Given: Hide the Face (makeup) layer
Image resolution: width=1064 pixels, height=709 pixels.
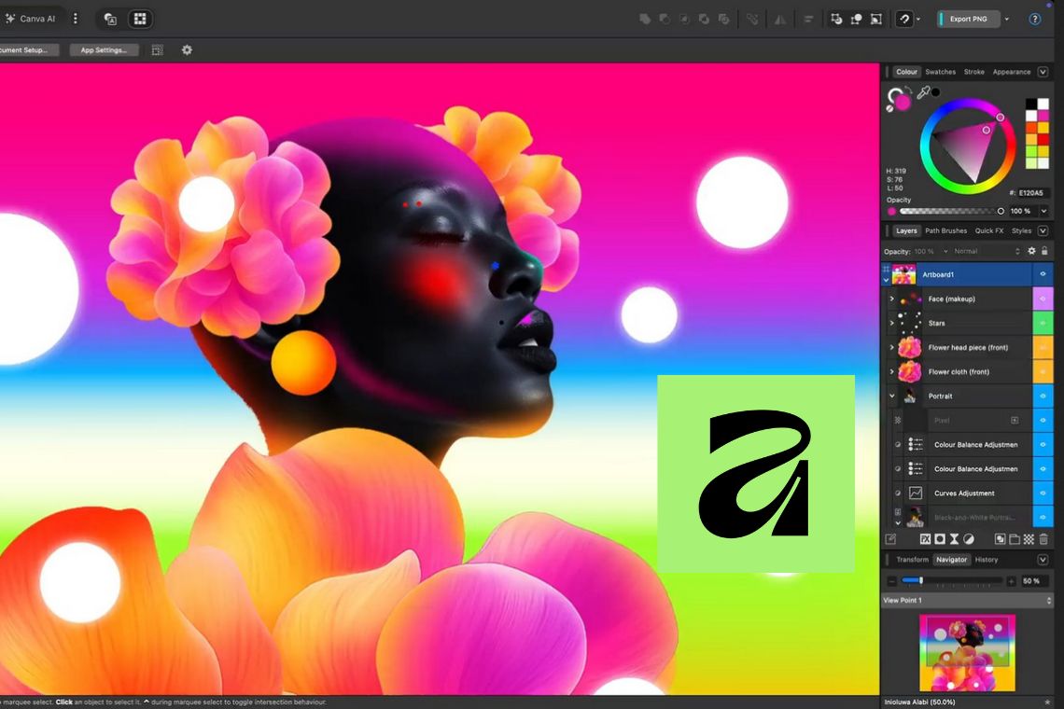Looking at the screenshot, I should [1043, 299].
